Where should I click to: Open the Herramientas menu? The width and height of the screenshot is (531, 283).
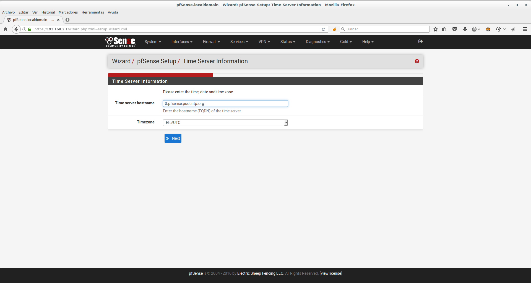pyautogui.click(x=93, y=12)
